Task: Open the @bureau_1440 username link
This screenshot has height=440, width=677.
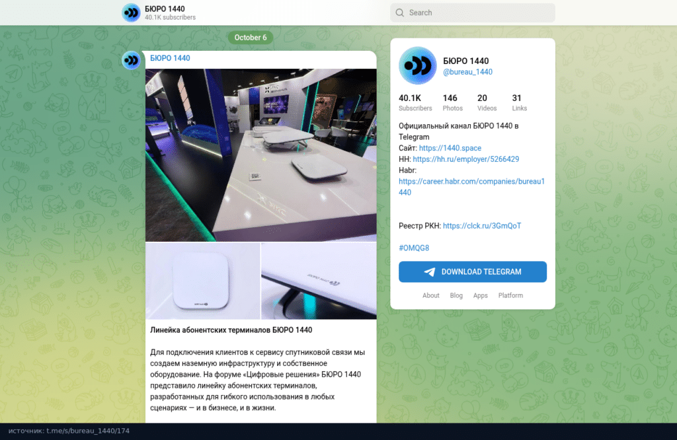Action: (x=467, y=72)
